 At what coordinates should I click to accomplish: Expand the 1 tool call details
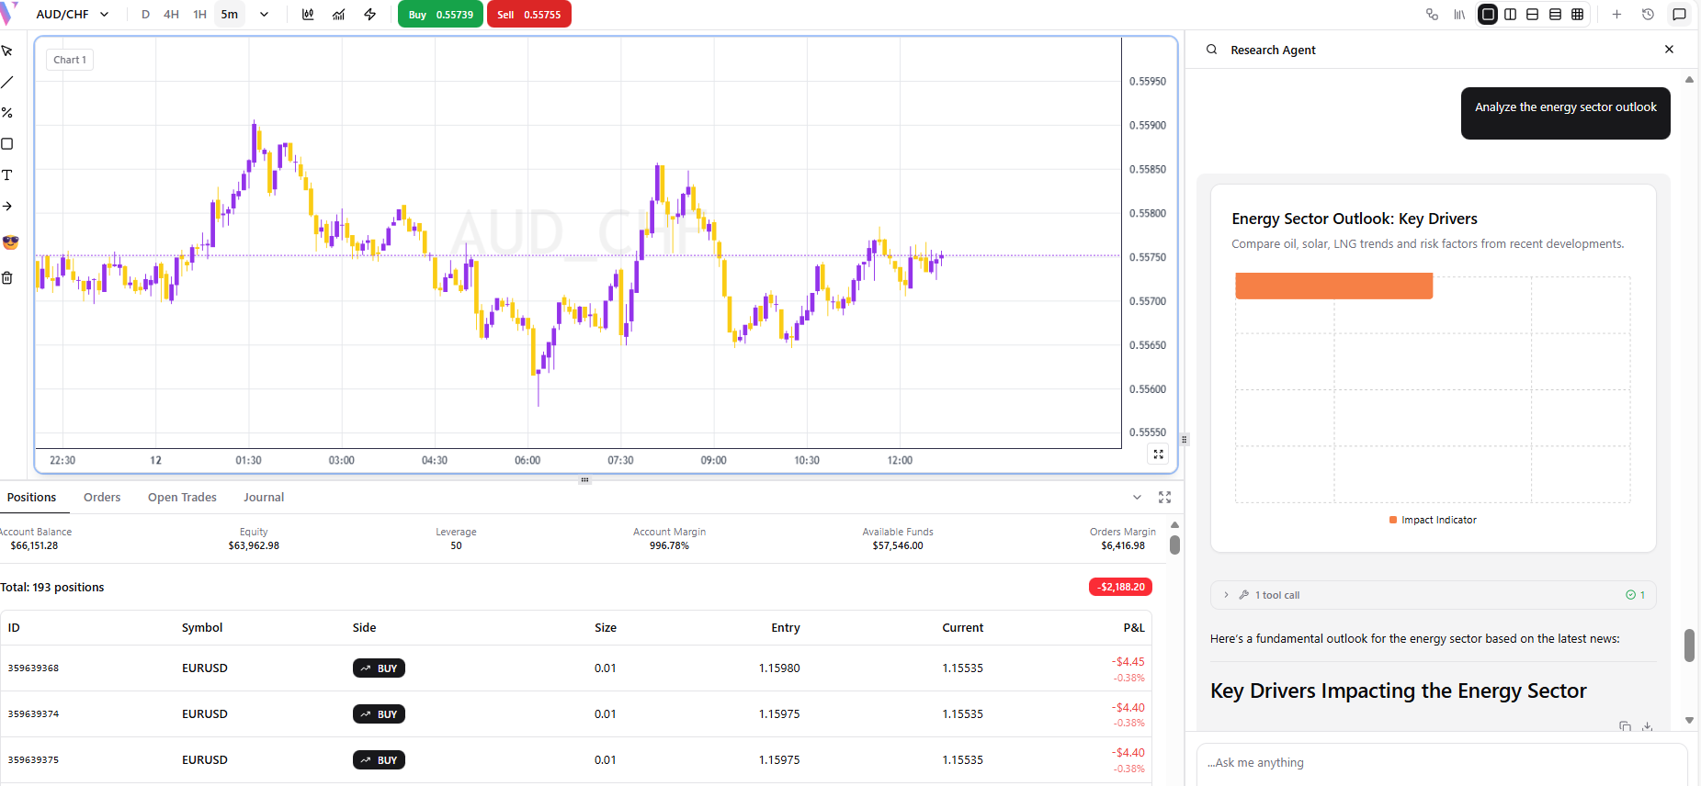1226,595
